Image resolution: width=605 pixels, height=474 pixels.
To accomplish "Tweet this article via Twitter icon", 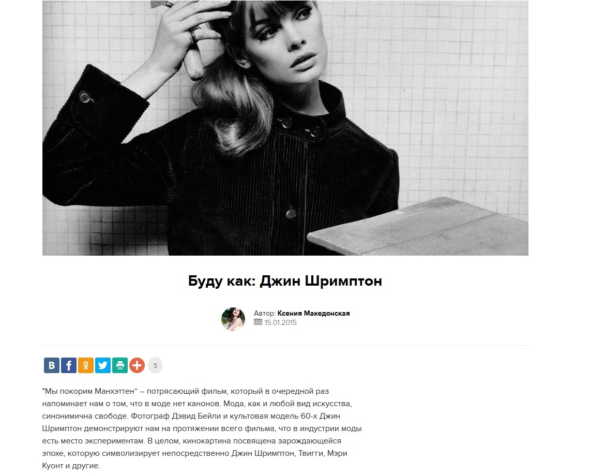I will click(x=102, y=365).
